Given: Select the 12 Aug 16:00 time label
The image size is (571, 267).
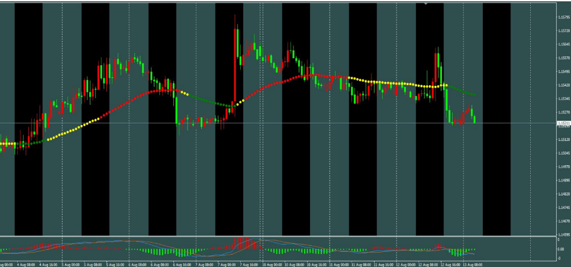Looking at the screenshot, I should pyautogui.click(x=450, y=265).
